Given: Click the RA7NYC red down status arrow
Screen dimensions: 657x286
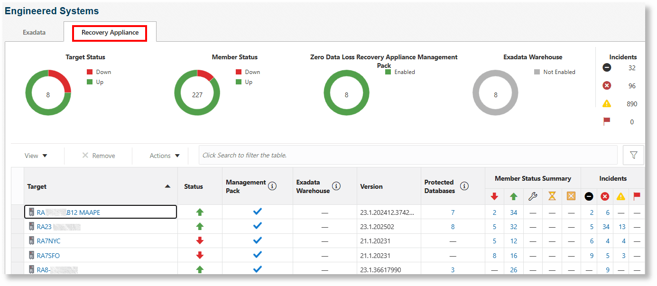Looking at the screenshot, I should pyautogui.click(x=200, y=241).
